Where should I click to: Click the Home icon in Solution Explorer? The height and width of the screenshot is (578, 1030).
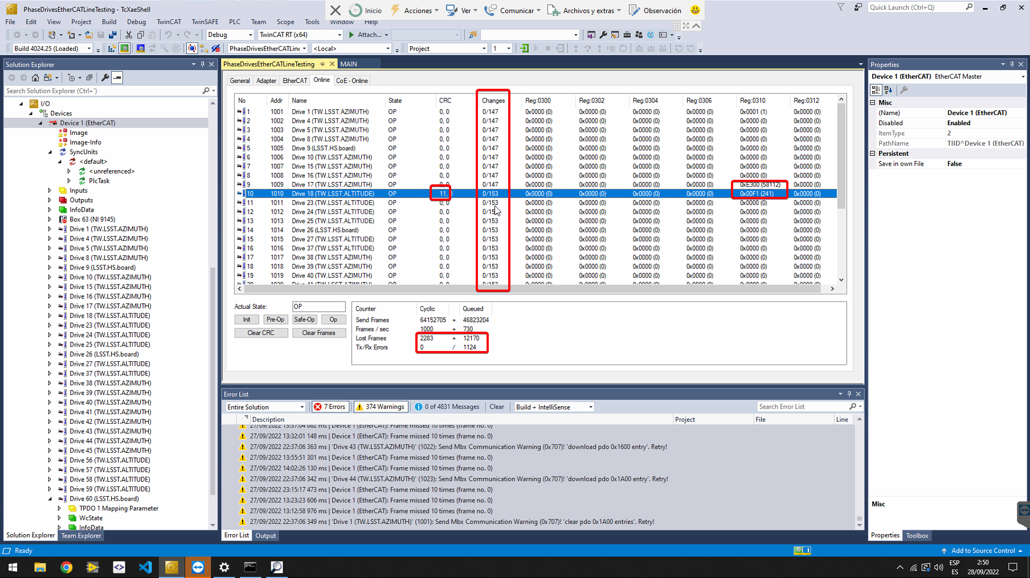[35, 77]
